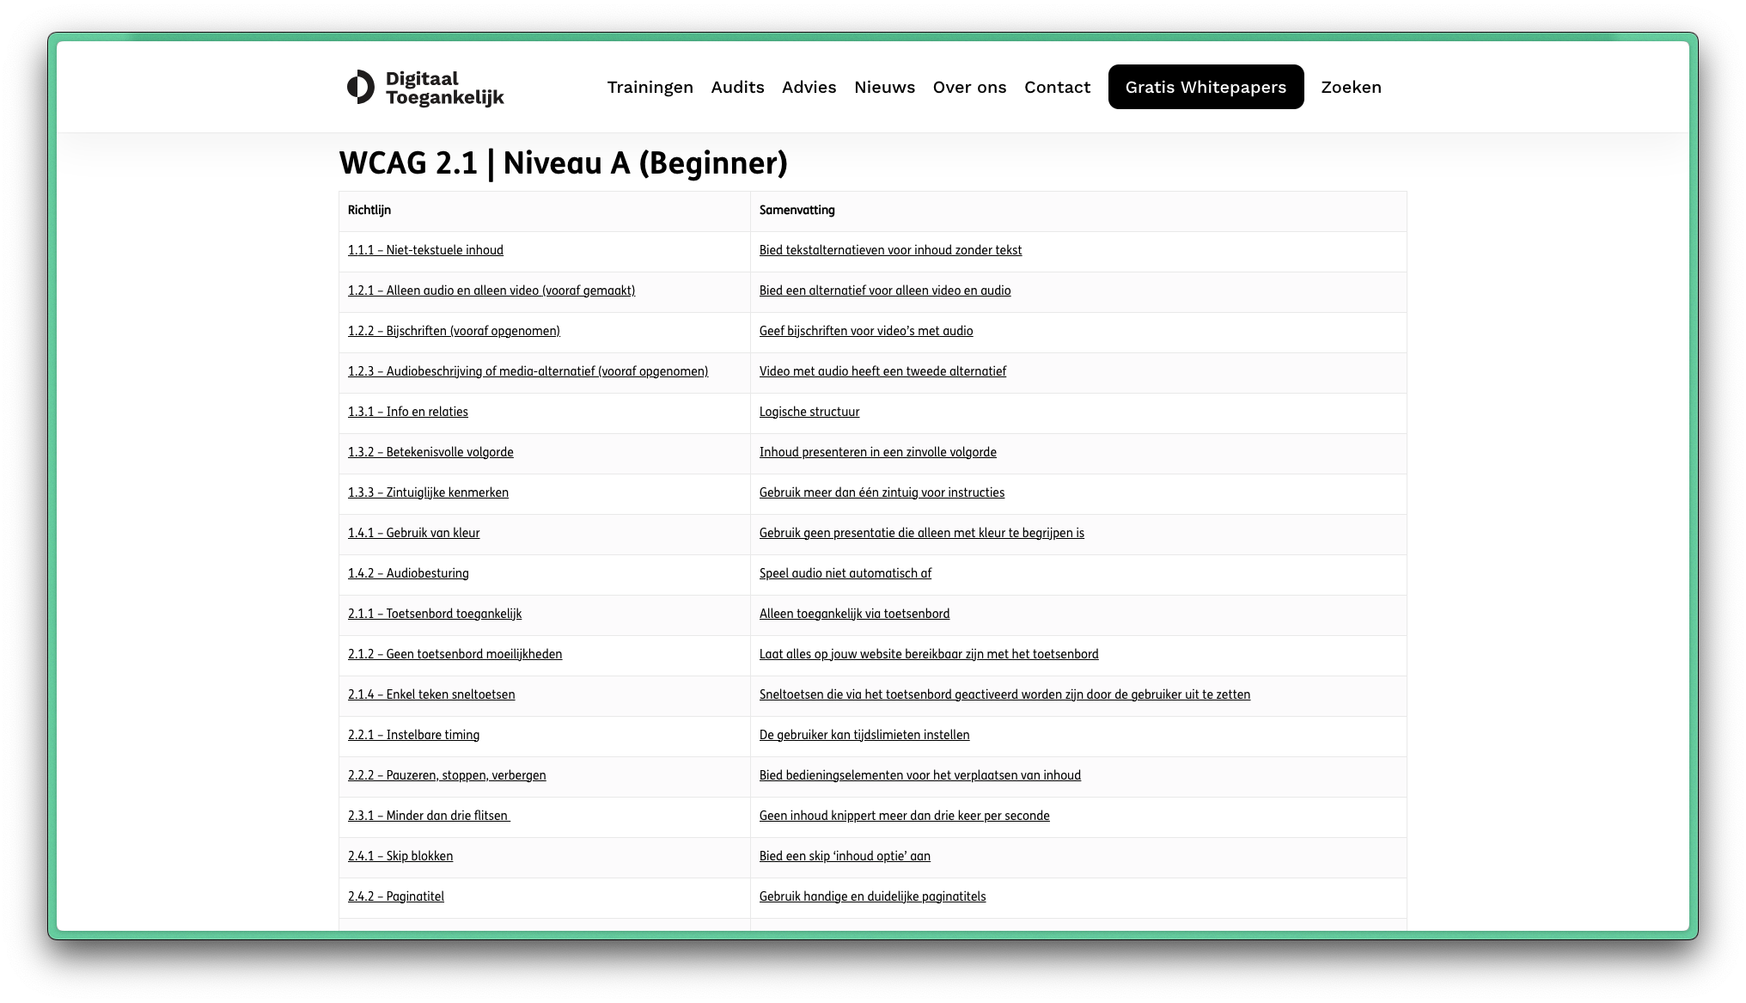Open the Audits menu item

tap(737, 87)
